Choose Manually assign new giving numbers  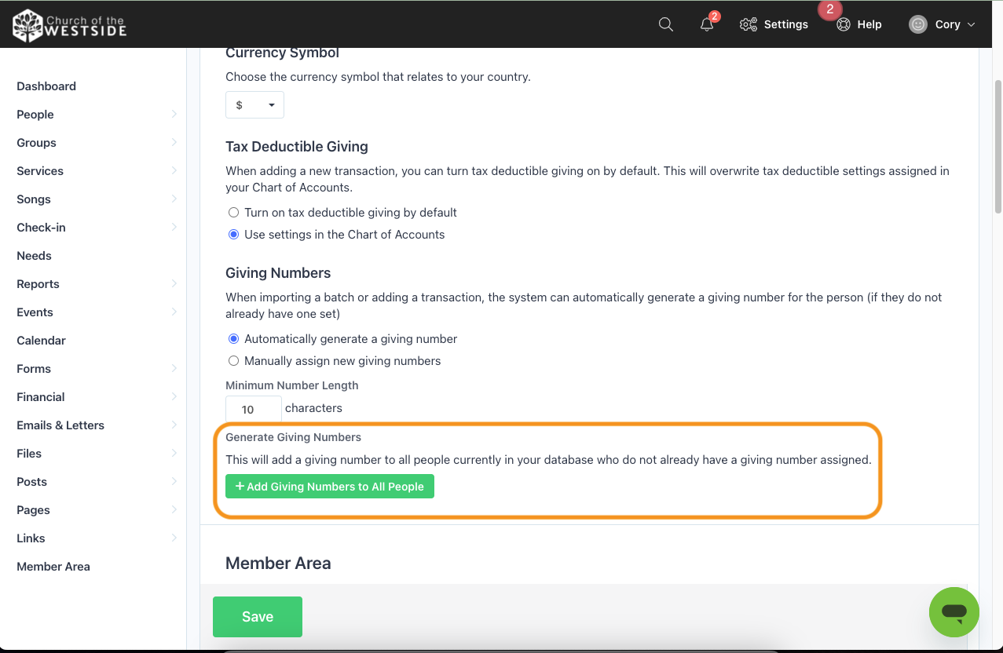233,360
